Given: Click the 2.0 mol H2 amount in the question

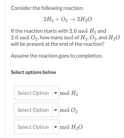Looking at the screenshot, I should coord(83,31).
